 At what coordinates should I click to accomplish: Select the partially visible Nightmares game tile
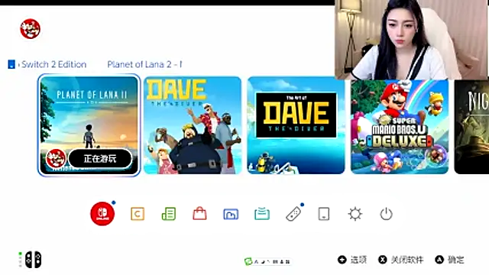pos(471,127)
